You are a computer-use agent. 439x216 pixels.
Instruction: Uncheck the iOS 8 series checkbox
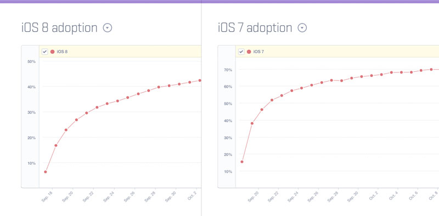(x=45, y=52)
